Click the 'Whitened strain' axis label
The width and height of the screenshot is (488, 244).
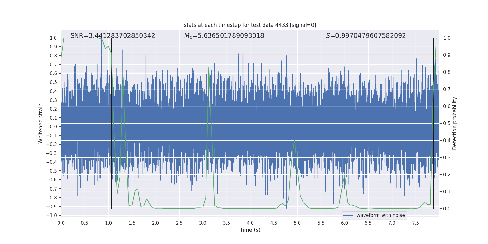[41, 124]
